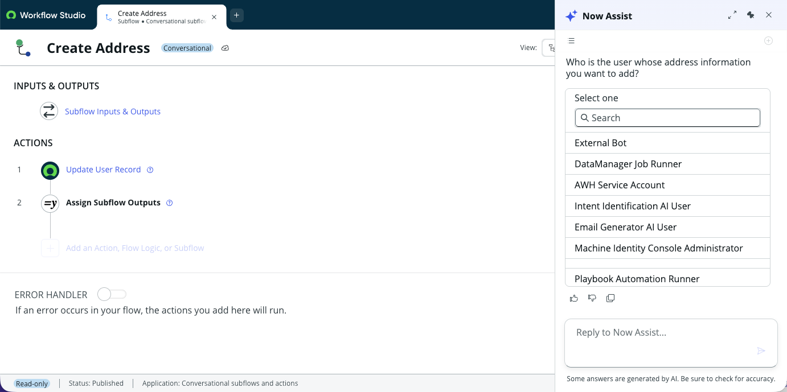
Task: Start a new Now Assist chat
Action: [768, 41]
